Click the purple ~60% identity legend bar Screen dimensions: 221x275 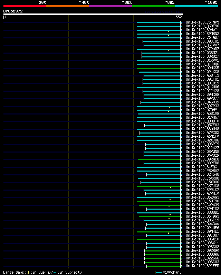tap(110, 6)
